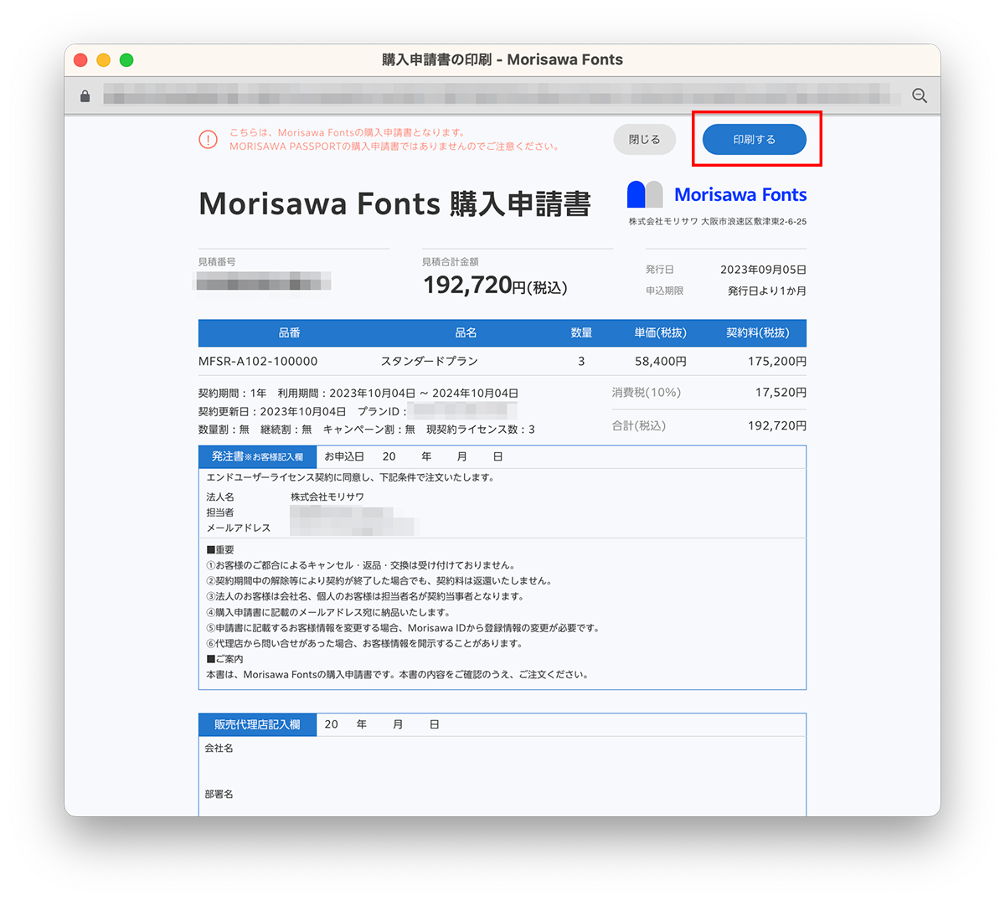Click the 数量 column header
Image resolution: width=1005 pixels, height=901 pixels.
581,333
